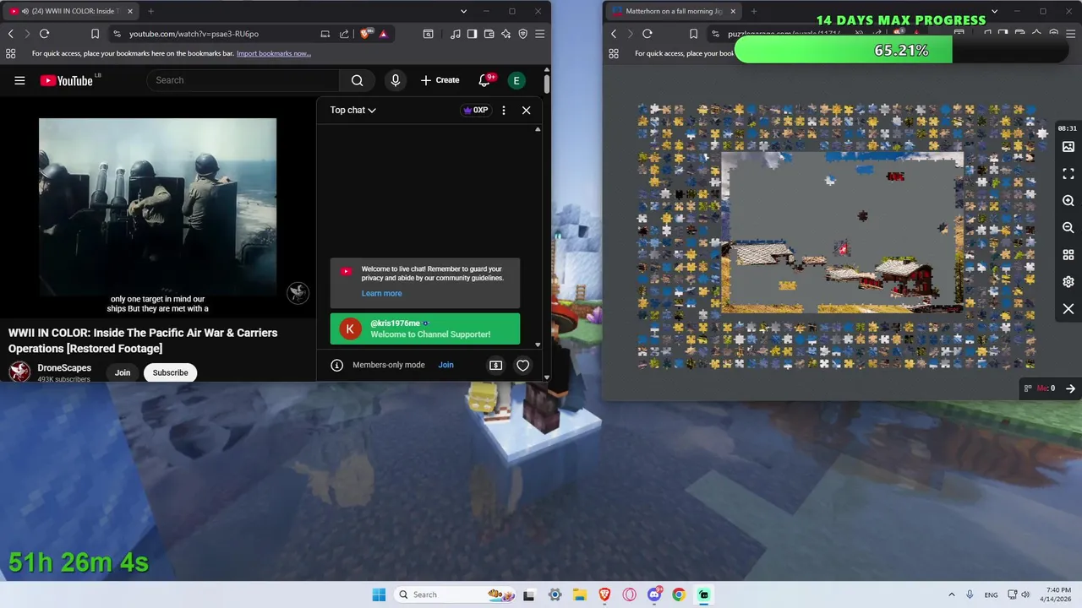Open the DroneScapes channel avatar

point(19,372)
